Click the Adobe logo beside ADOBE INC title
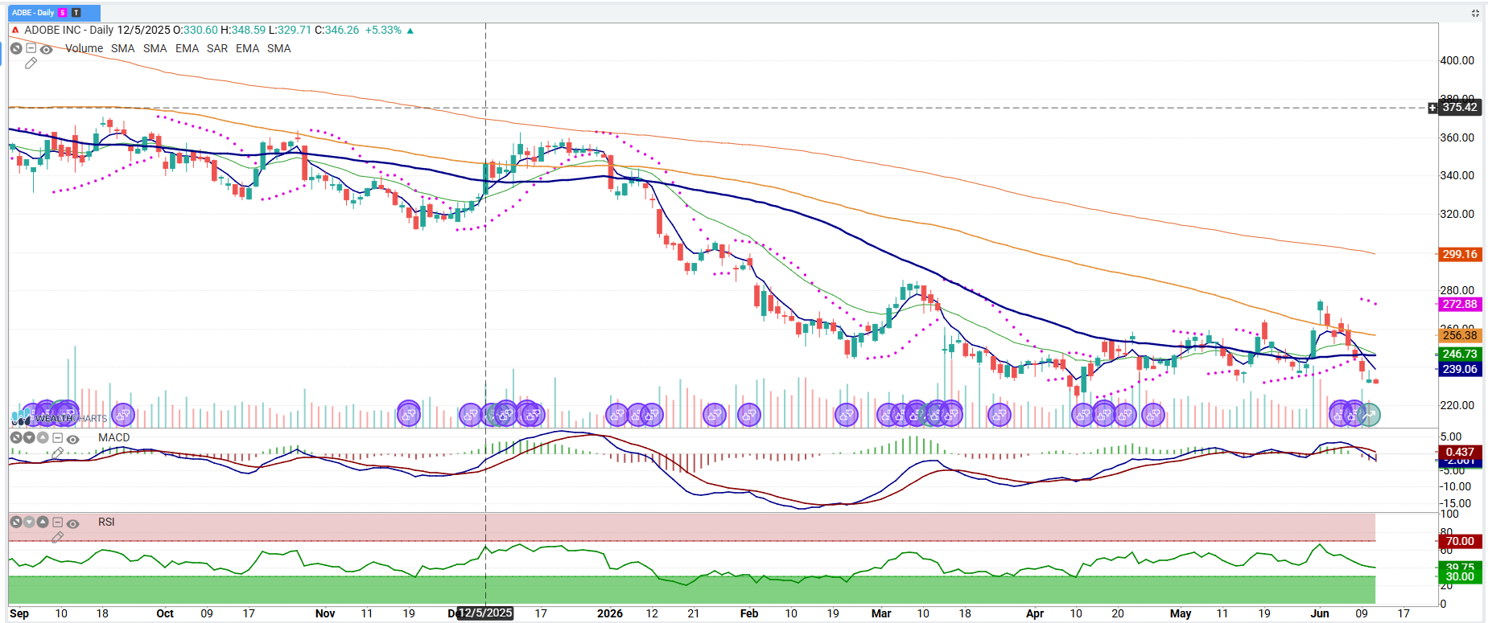This screenshot has width=1488, height=623. (x=14, y=31)
